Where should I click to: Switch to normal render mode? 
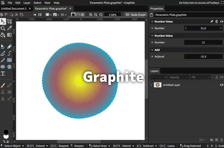(x=73, y=15)
